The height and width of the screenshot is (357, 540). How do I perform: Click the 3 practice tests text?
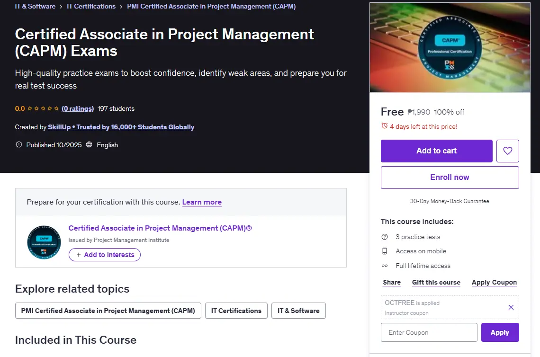coord(418,237)
